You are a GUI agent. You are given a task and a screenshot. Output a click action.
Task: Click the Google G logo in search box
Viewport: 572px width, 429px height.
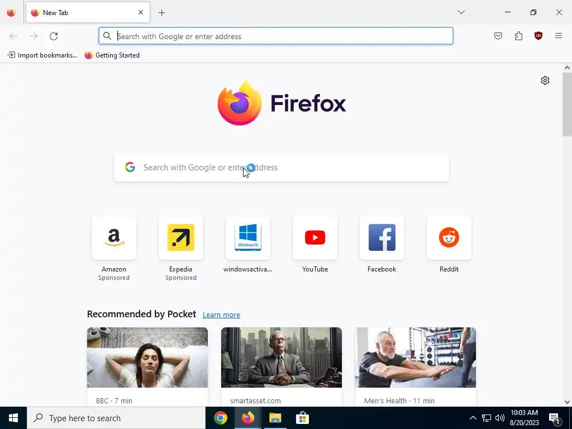pos(130,167)
